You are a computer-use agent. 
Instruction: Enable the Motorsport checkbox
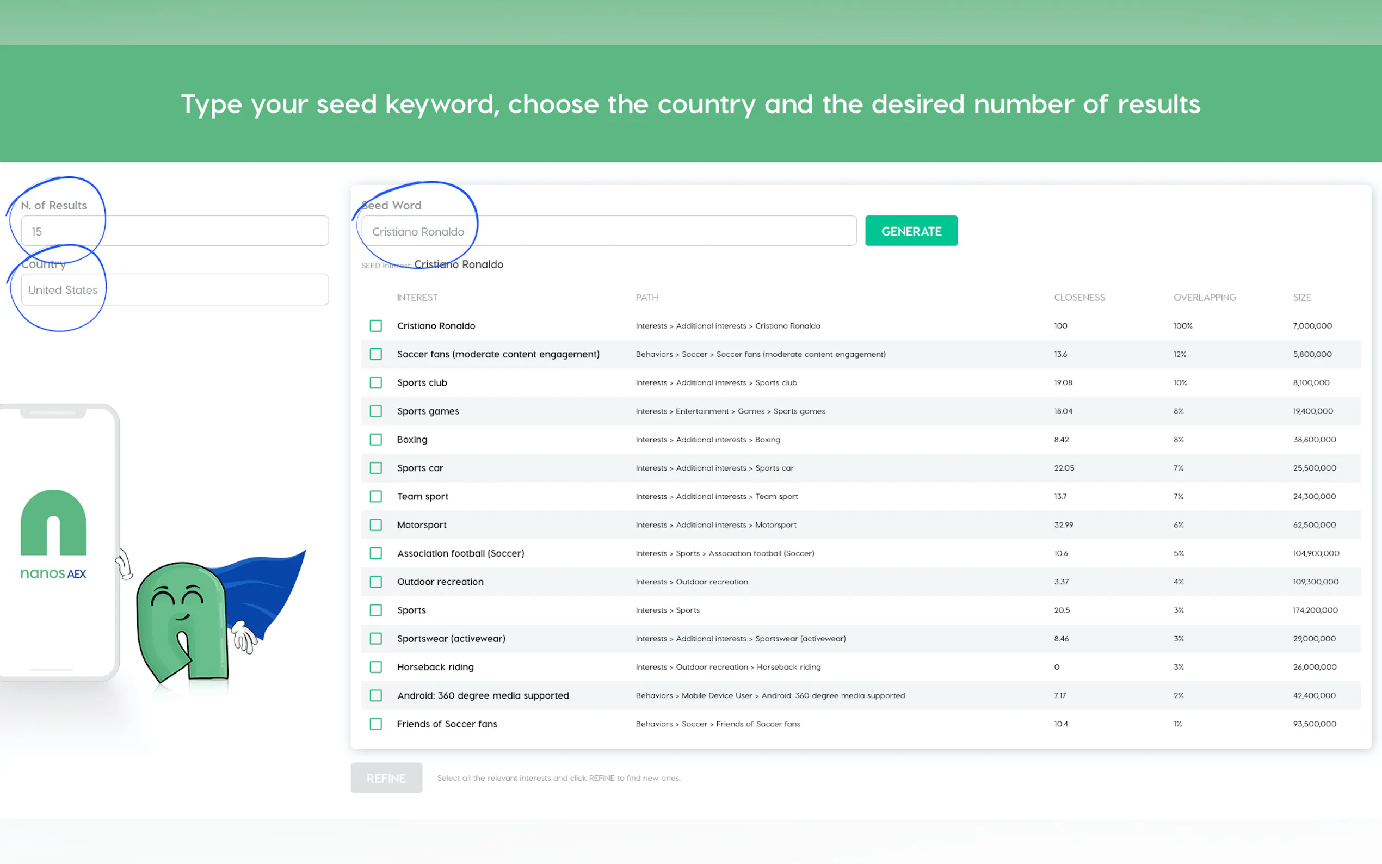[375, 524]
